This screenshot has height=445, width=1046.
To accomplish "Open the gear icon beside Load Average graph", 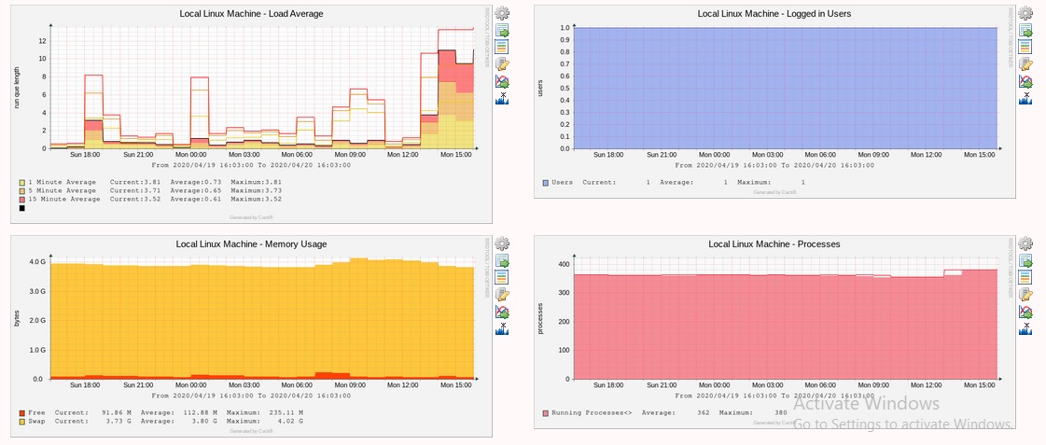I will coord(502,13).
